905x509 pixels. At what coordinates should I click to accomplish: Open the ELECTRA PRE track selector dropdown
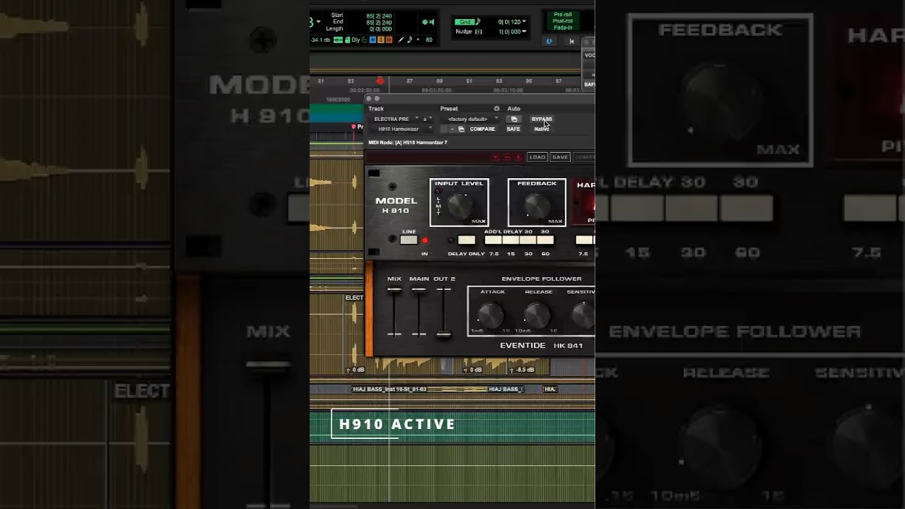pyautogui.click(x=395, y=119)
